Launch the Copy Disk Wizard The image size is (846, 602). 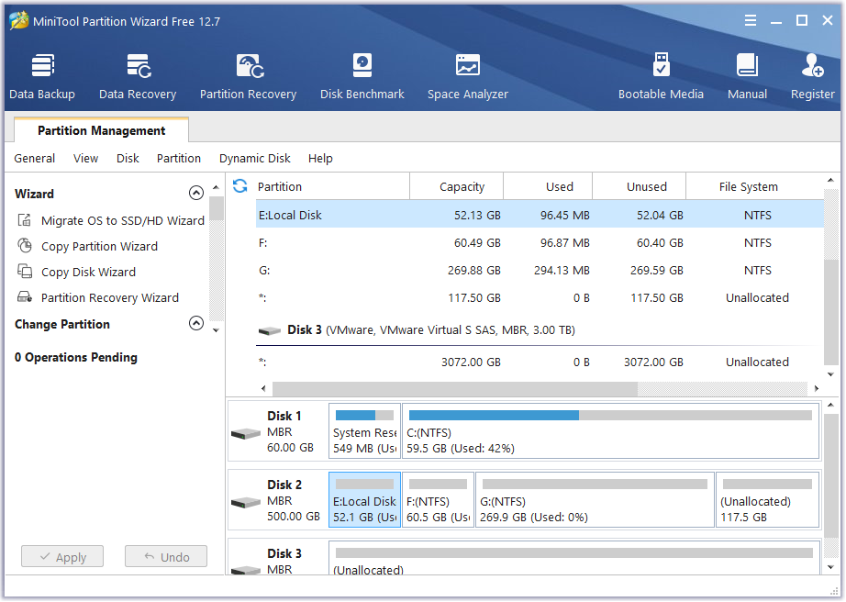pos(88,272)
